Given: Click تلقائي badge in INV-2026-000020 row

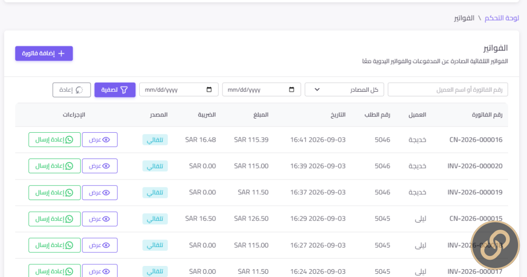Looking at the screenshot, I should click(x=155, y=166).
